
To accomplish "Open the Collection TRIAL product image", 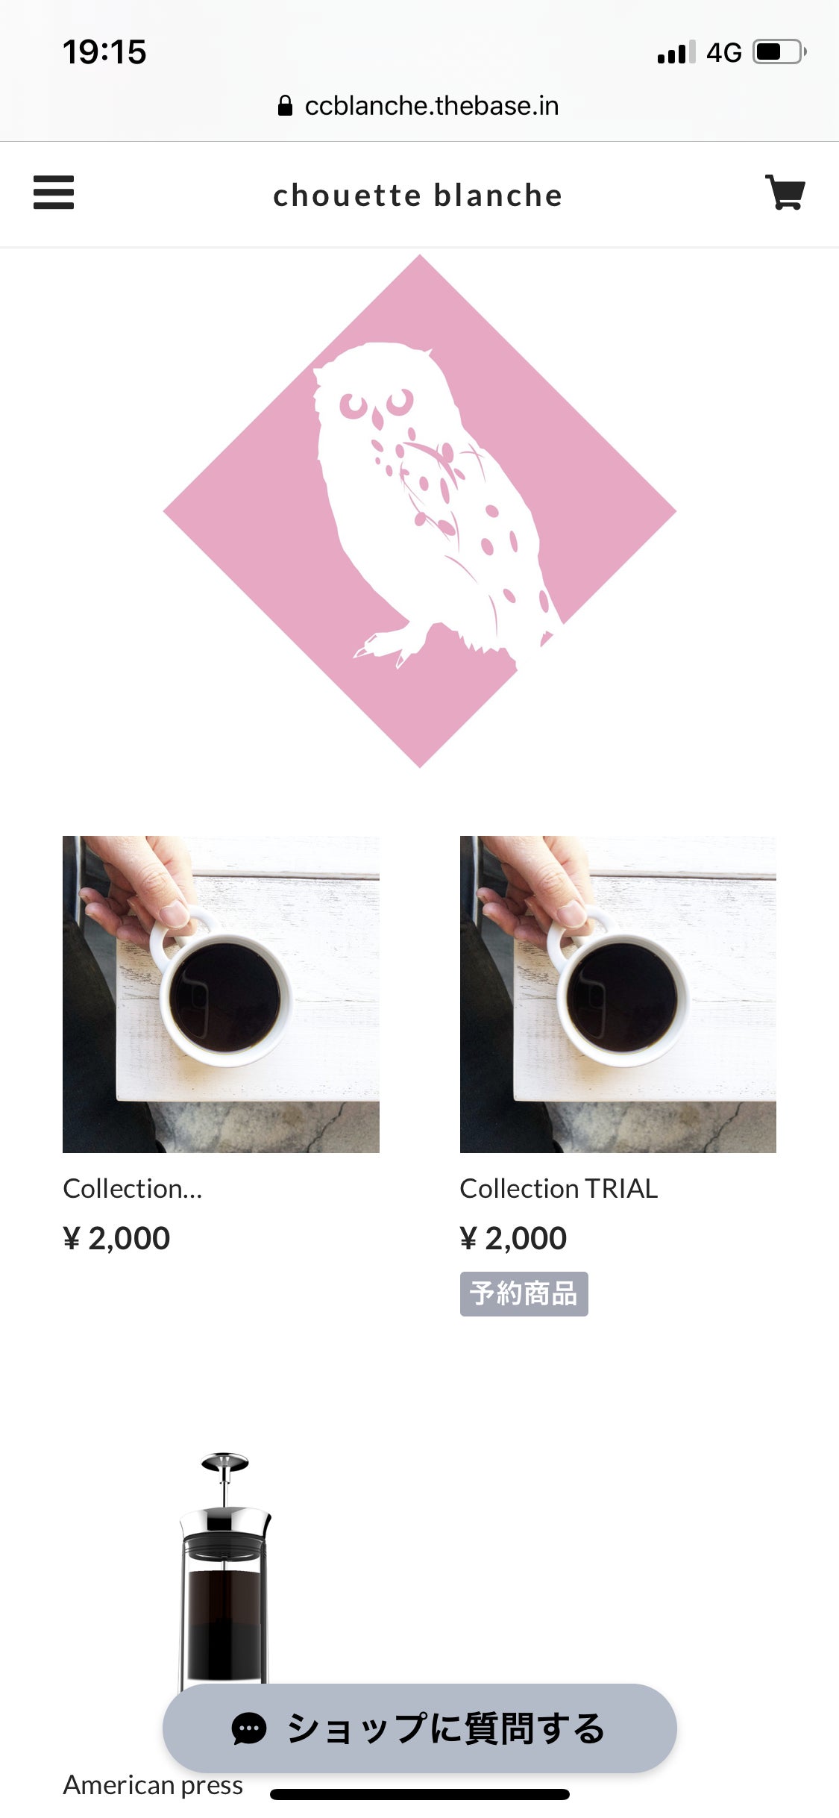I will tap(618, 994).
